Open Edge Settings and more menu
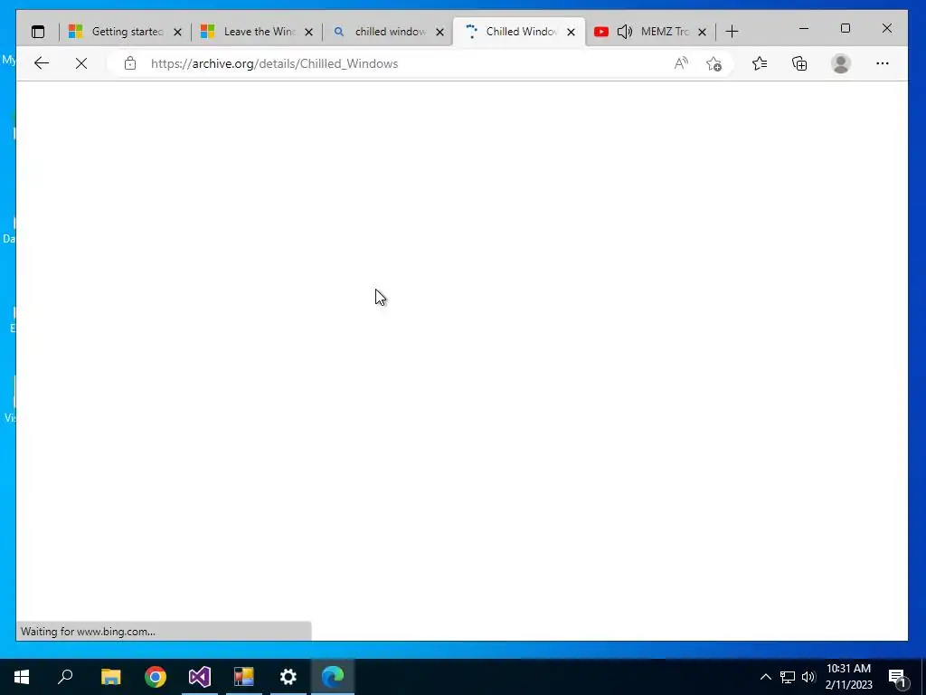This screenshot has width=926, height=695. 883,63
